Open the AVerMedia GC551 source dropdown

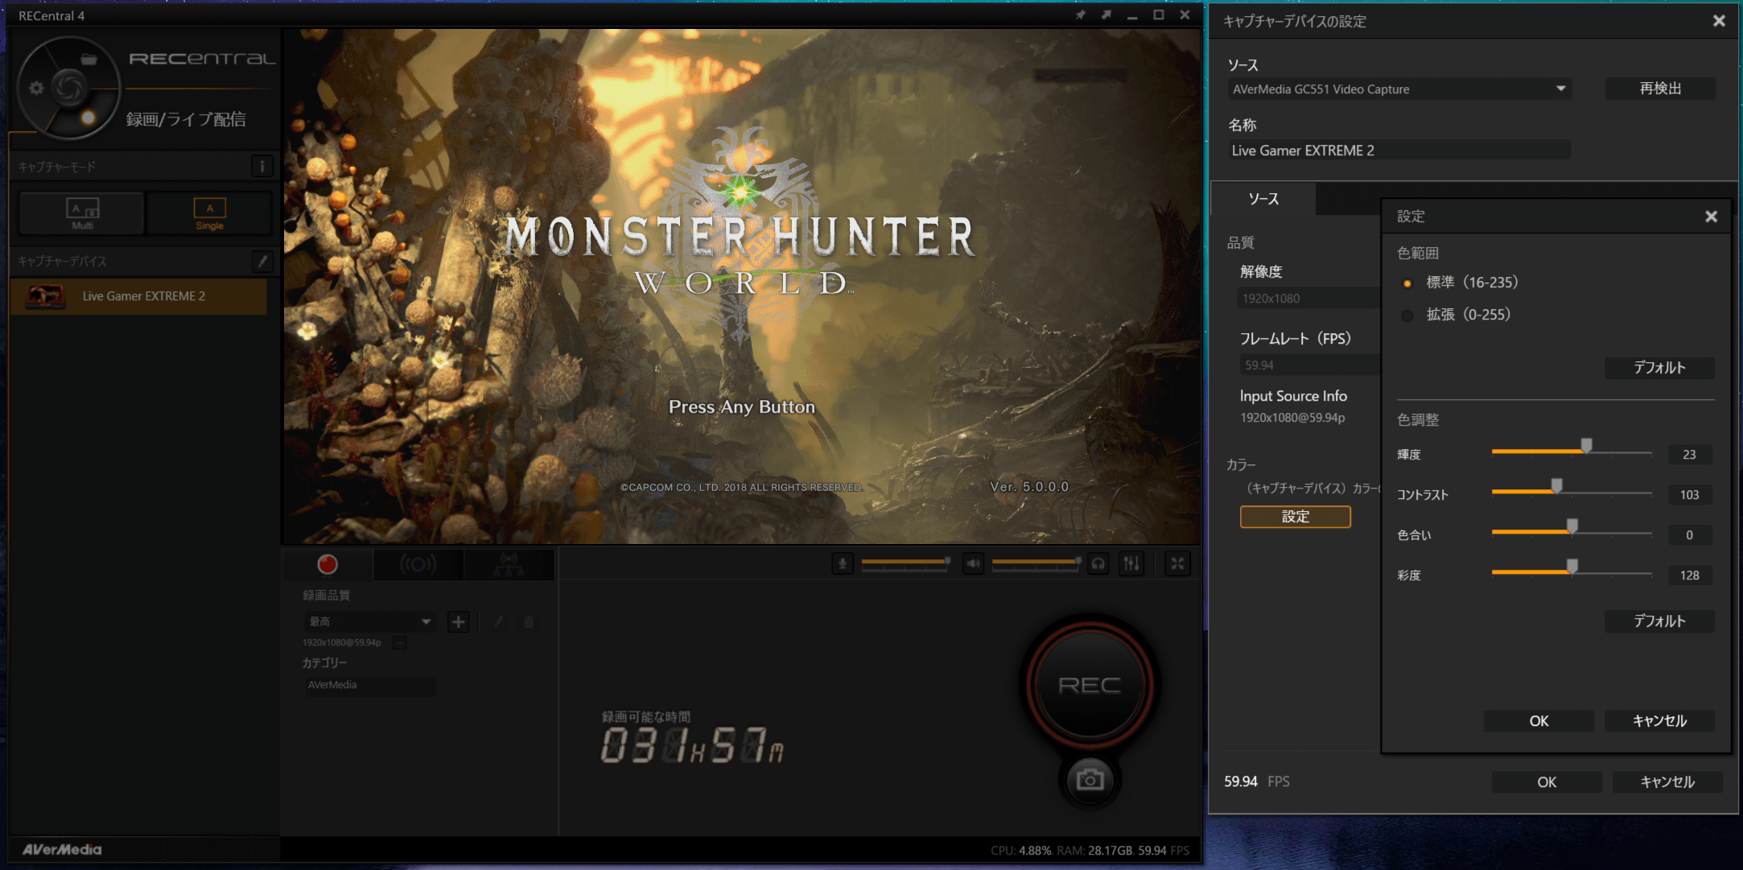(1400, 89)
